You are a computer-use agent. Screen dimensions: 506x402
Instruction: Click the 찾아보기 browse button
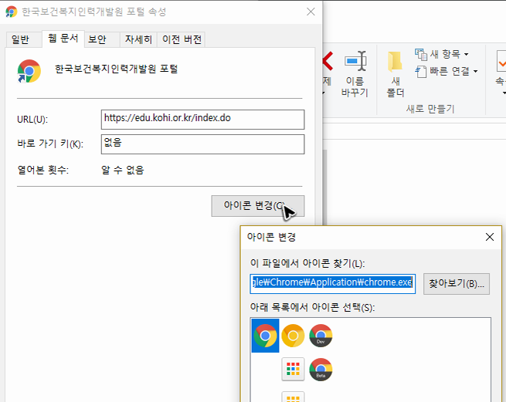[457, 284]
